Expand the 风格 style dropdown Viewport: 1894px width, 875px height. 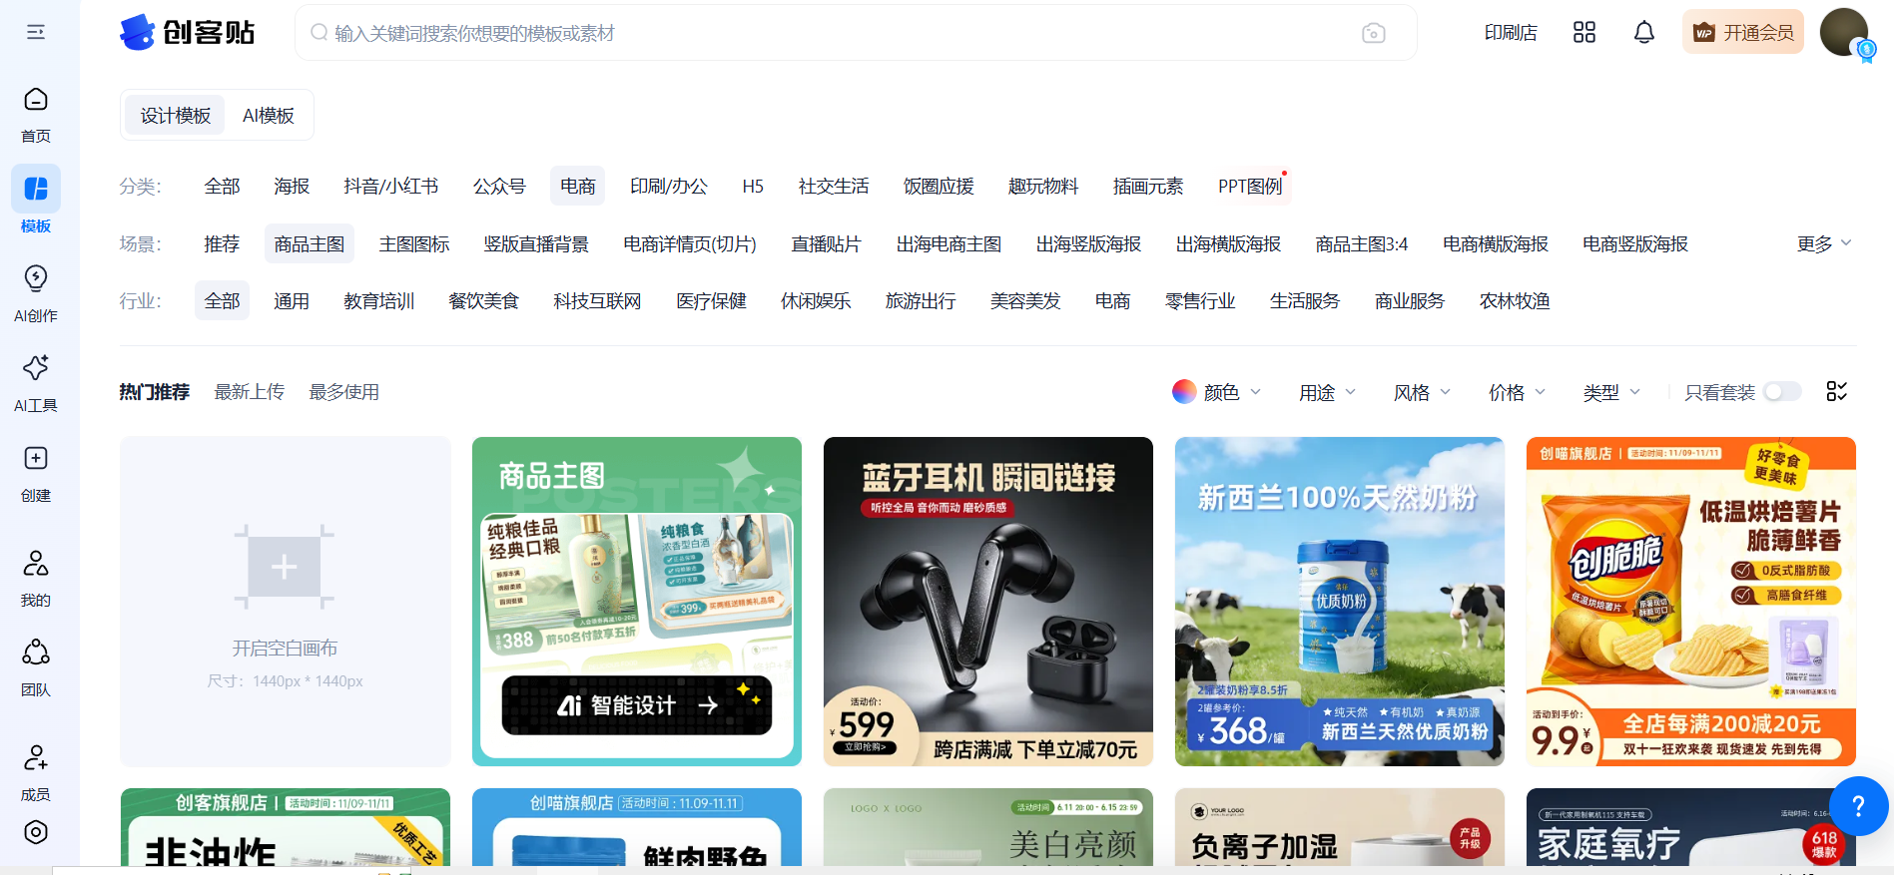1422,392
